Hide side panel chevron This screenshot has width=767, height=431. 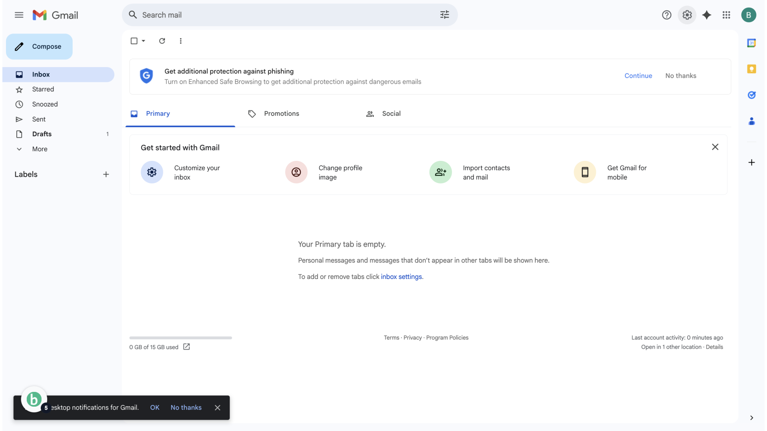[x=751, y=418]
